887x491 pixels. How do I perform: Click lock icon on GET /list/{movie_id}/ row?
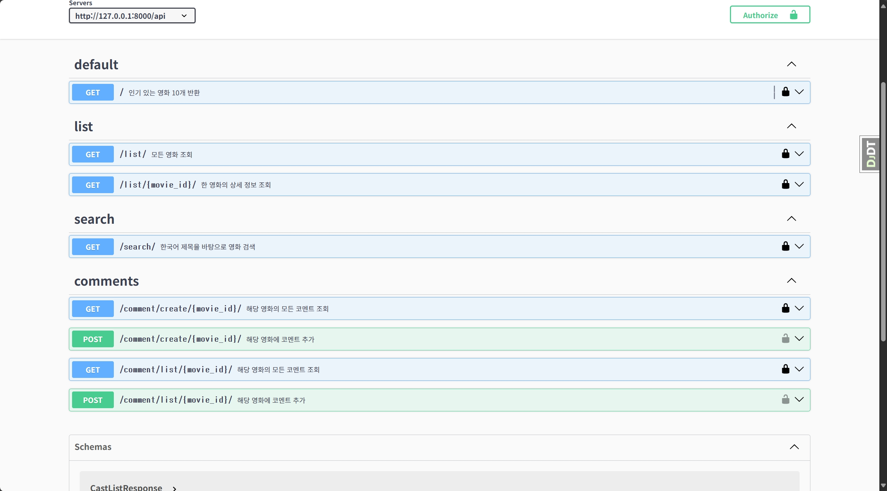click(x=785, y=184)
